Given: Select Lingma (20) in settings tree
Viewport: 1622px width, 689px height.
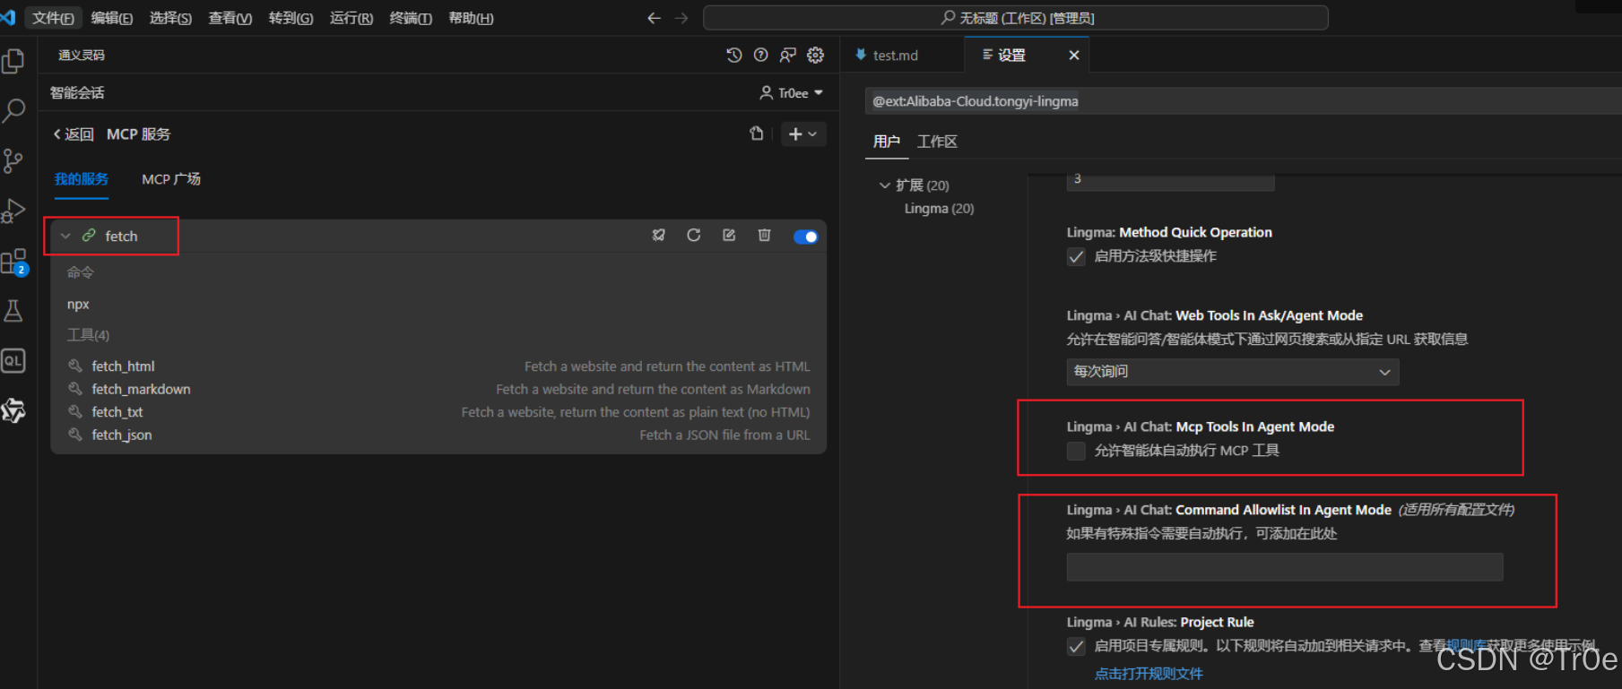Looking at the screenshot, I should pyautogui.click(x=939, y=209).
